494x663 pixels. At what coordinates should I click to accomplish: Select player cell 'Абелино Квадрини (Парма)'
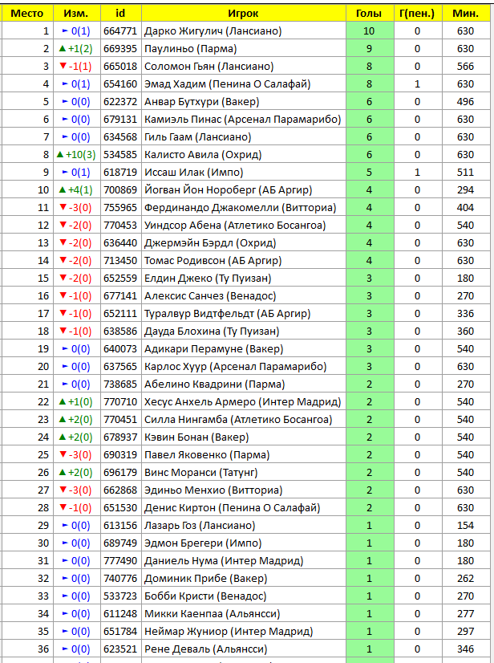[244, 384]
